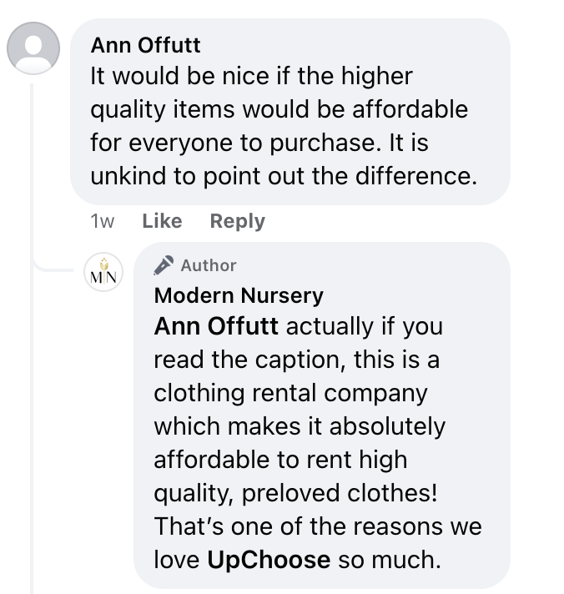This screenshot has width=564, height=594.
Task: Open Ann Offutt's gray profile avatar
Action: point(33,48)
